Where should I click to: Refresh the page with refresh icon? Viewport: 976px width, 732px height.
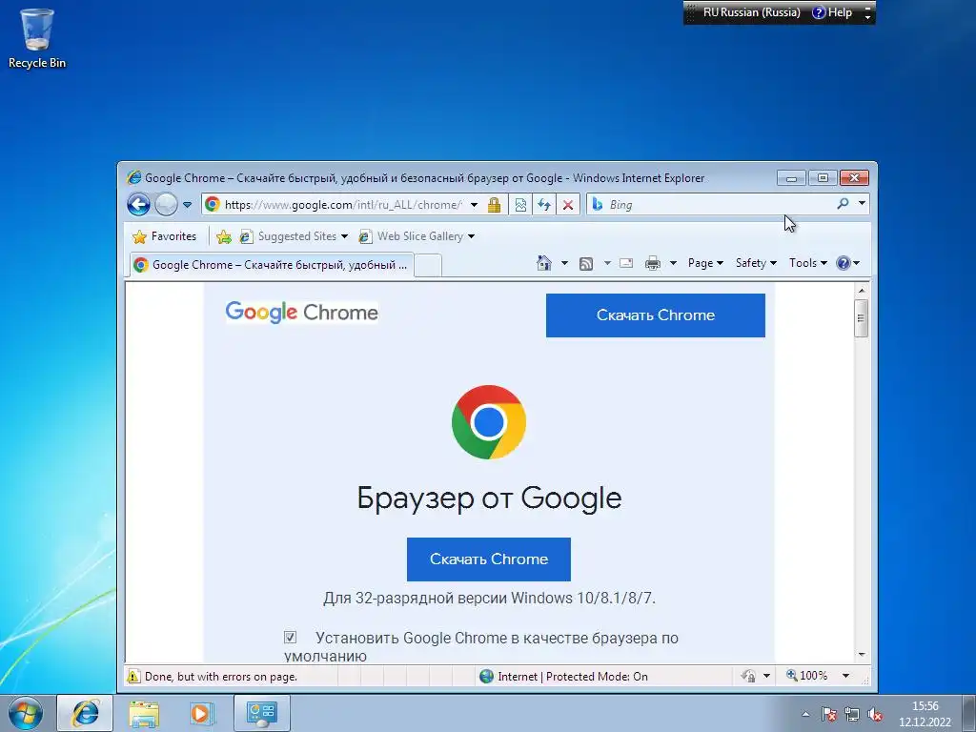click(x=544, y=205)
